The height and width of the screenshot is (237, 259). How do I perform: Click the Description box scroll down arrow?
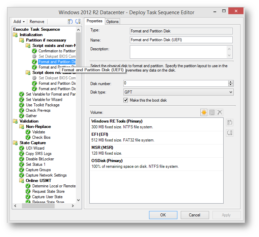tap(229, 55)
